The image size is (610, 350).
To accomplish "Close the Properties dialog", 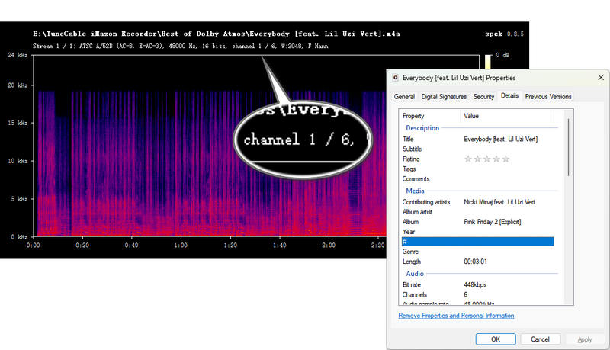I will [x=601, y=77].
